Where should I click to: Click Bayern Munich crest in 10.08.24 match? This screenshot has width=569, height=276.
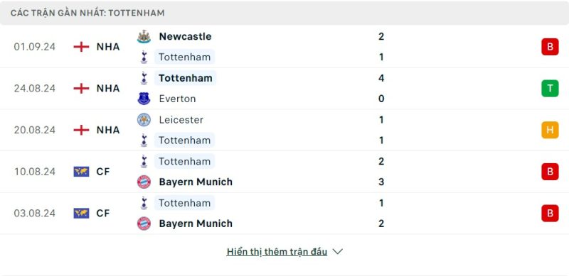144,182
